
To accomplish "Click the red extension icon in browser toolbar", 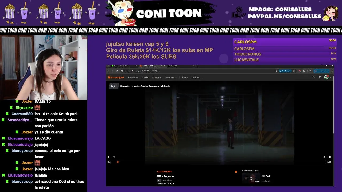I will (300, 71).
